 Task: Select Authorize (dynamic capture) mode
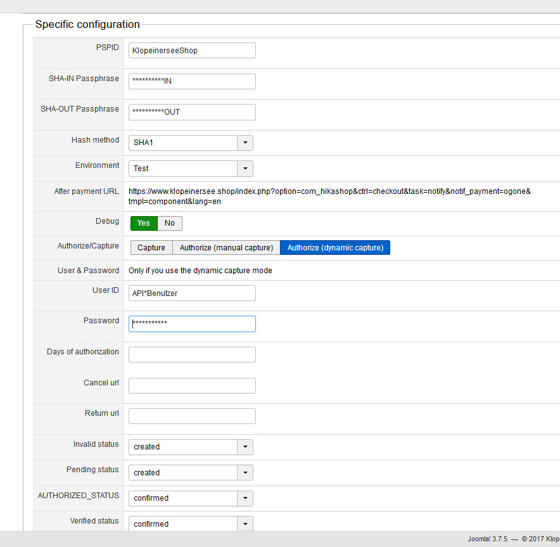[x=335, y=248]
